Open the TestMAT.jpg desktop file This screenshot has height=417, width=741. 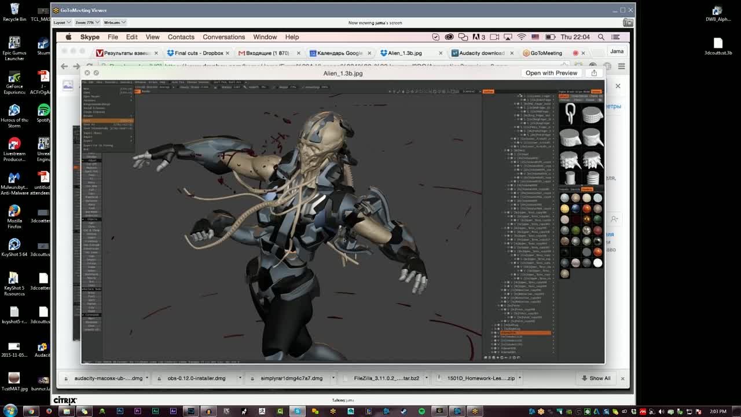pos(14,381)
